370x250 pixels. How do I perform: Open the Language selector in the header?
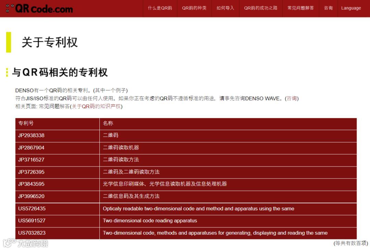click(351, 8)
